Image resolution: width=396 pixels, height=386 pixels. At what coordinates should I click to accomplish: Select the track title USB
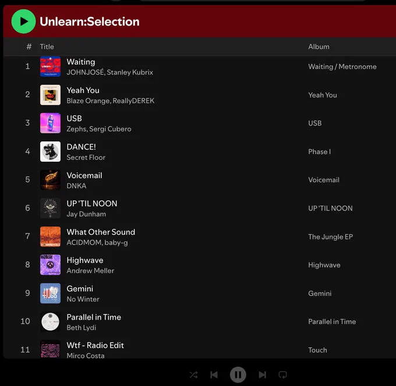74,119
